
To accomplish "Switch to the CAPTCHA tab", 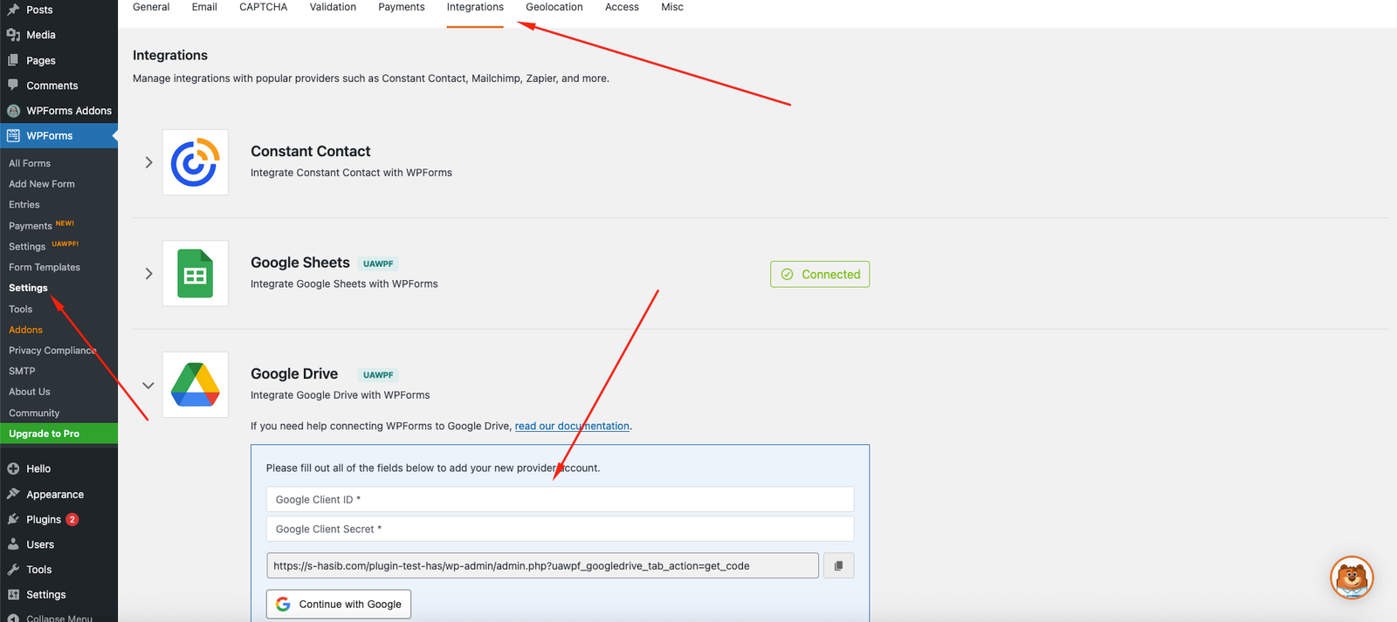I will [263, 7].
